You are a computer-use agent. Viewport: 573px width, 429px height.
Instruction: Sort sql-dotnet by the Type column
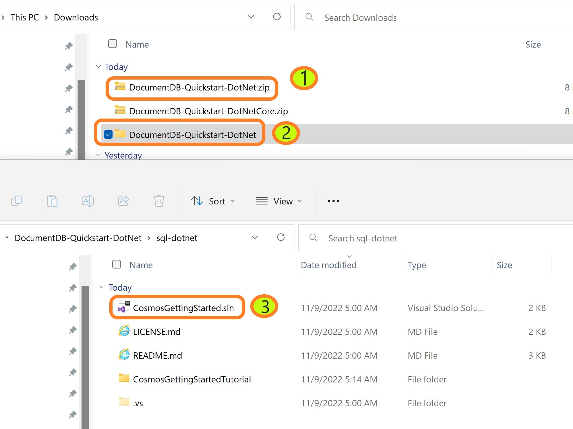[x=417, y=265]
